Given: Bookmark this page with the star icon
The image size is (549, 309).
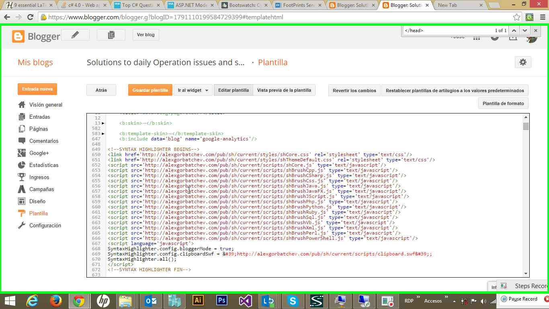Looking at the screenshot, I should pos(517,17).
